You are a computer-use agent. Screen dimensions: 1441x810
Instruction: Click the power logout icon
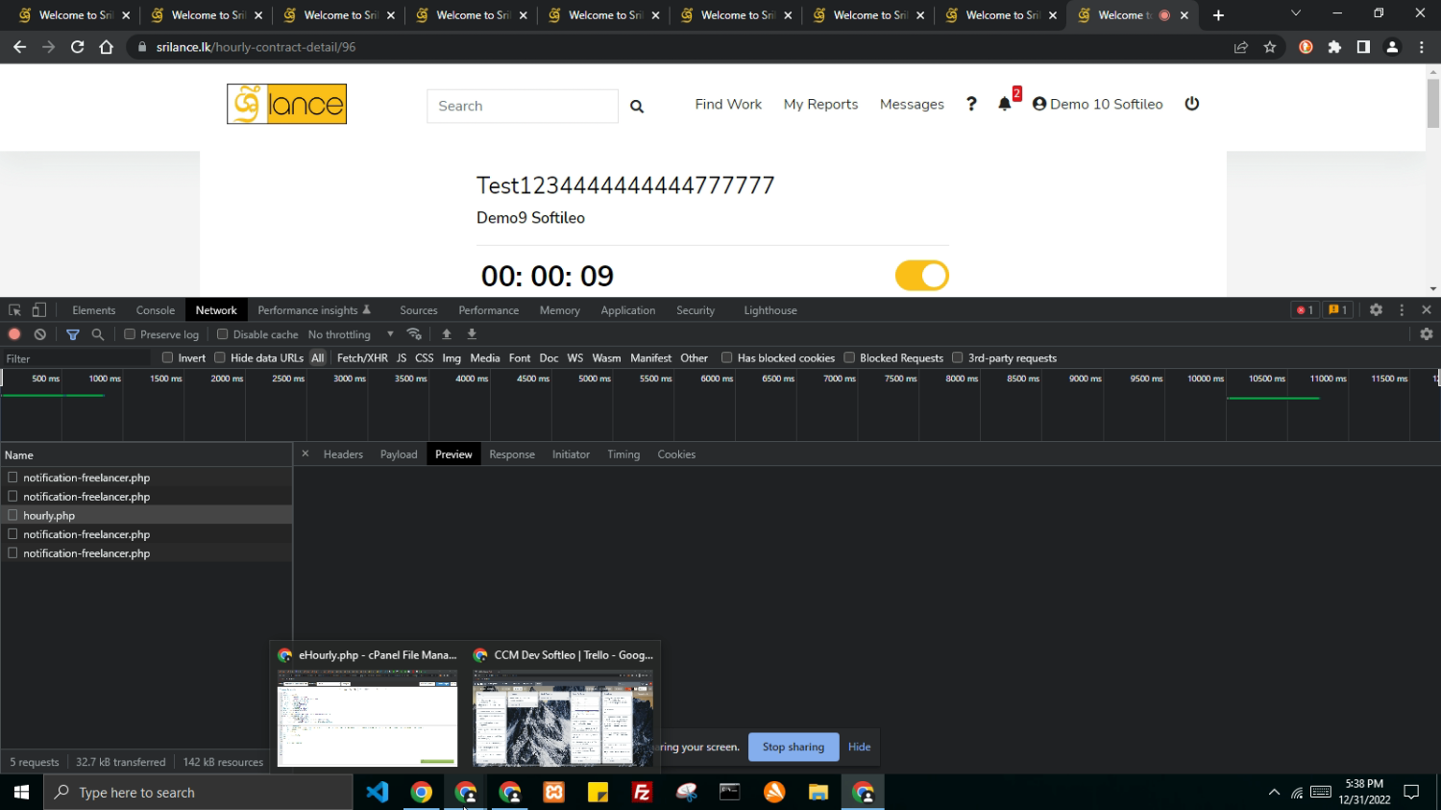(1192, 104)
